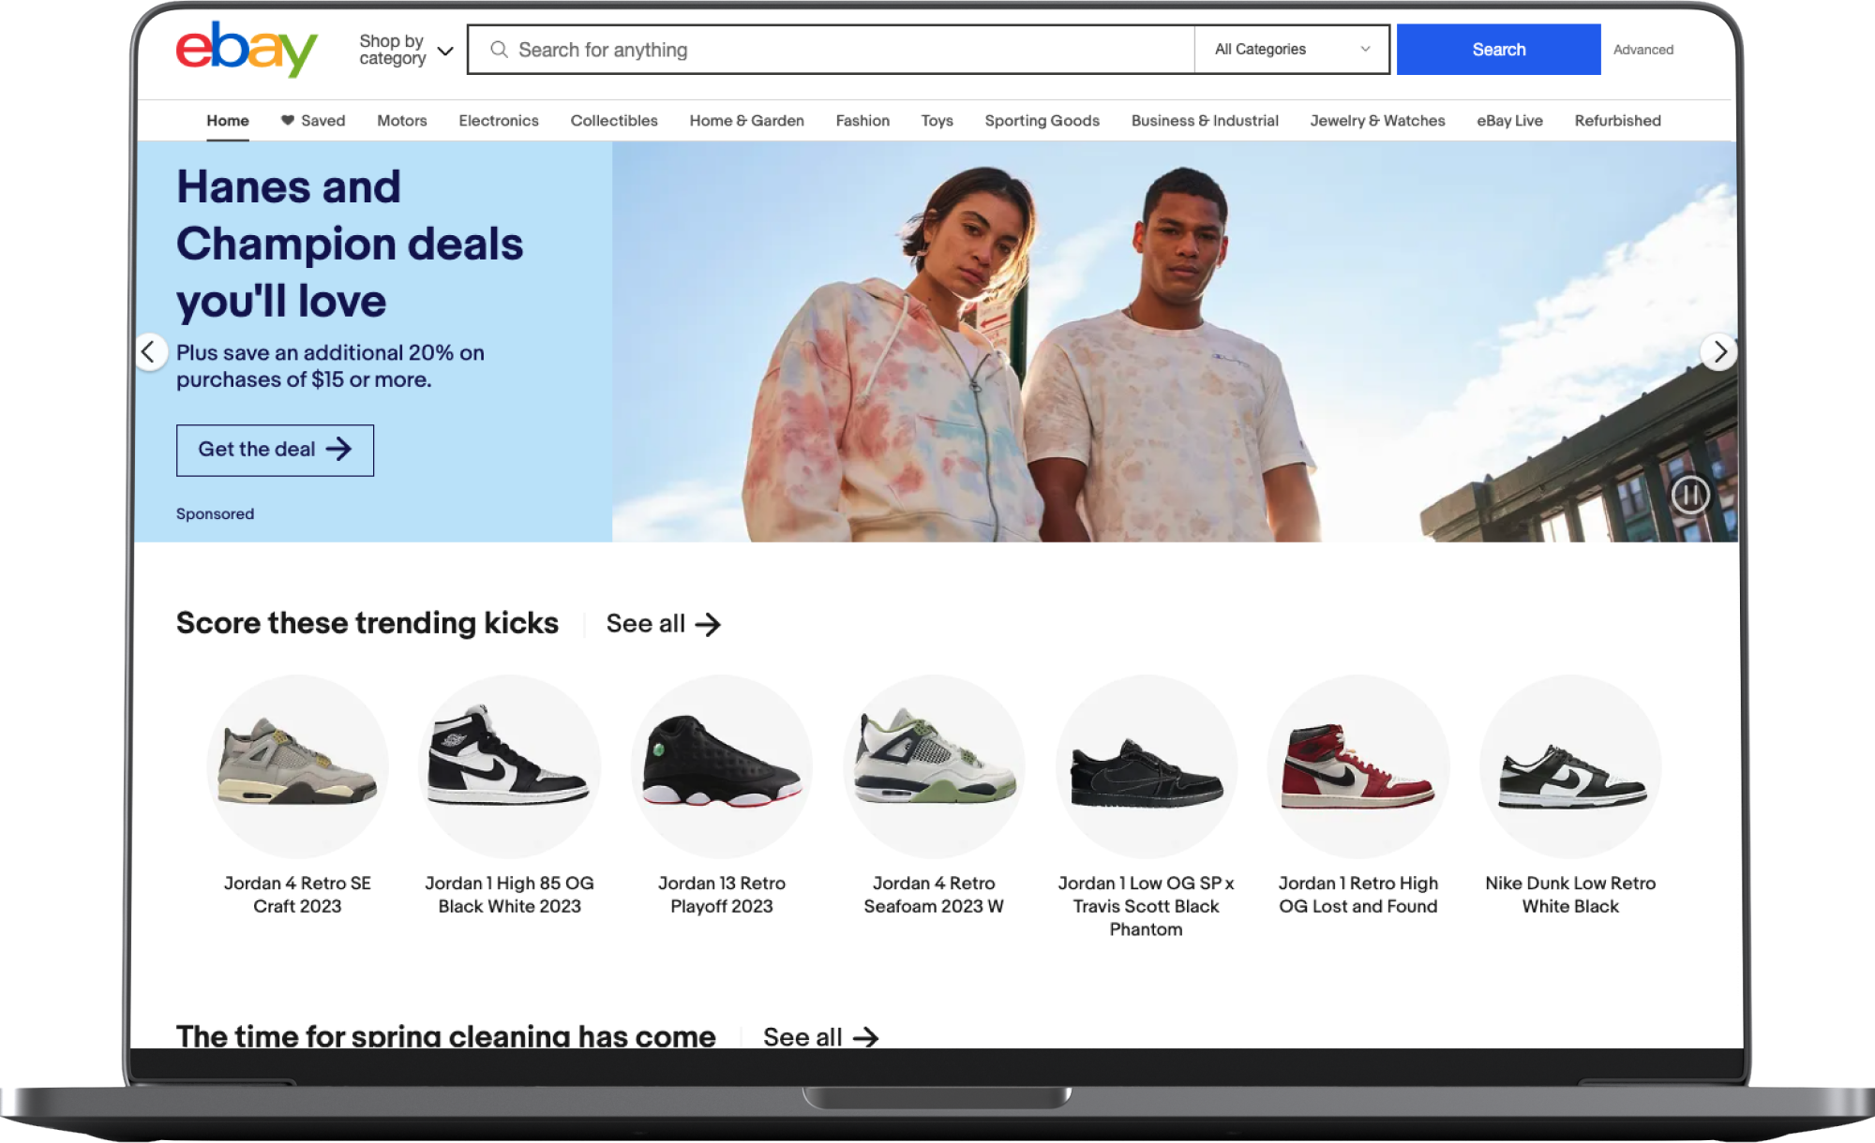The width and height of the screenshot is (1875, 1143).
Task: Click the eBay logo
Action: coord(247,49)
